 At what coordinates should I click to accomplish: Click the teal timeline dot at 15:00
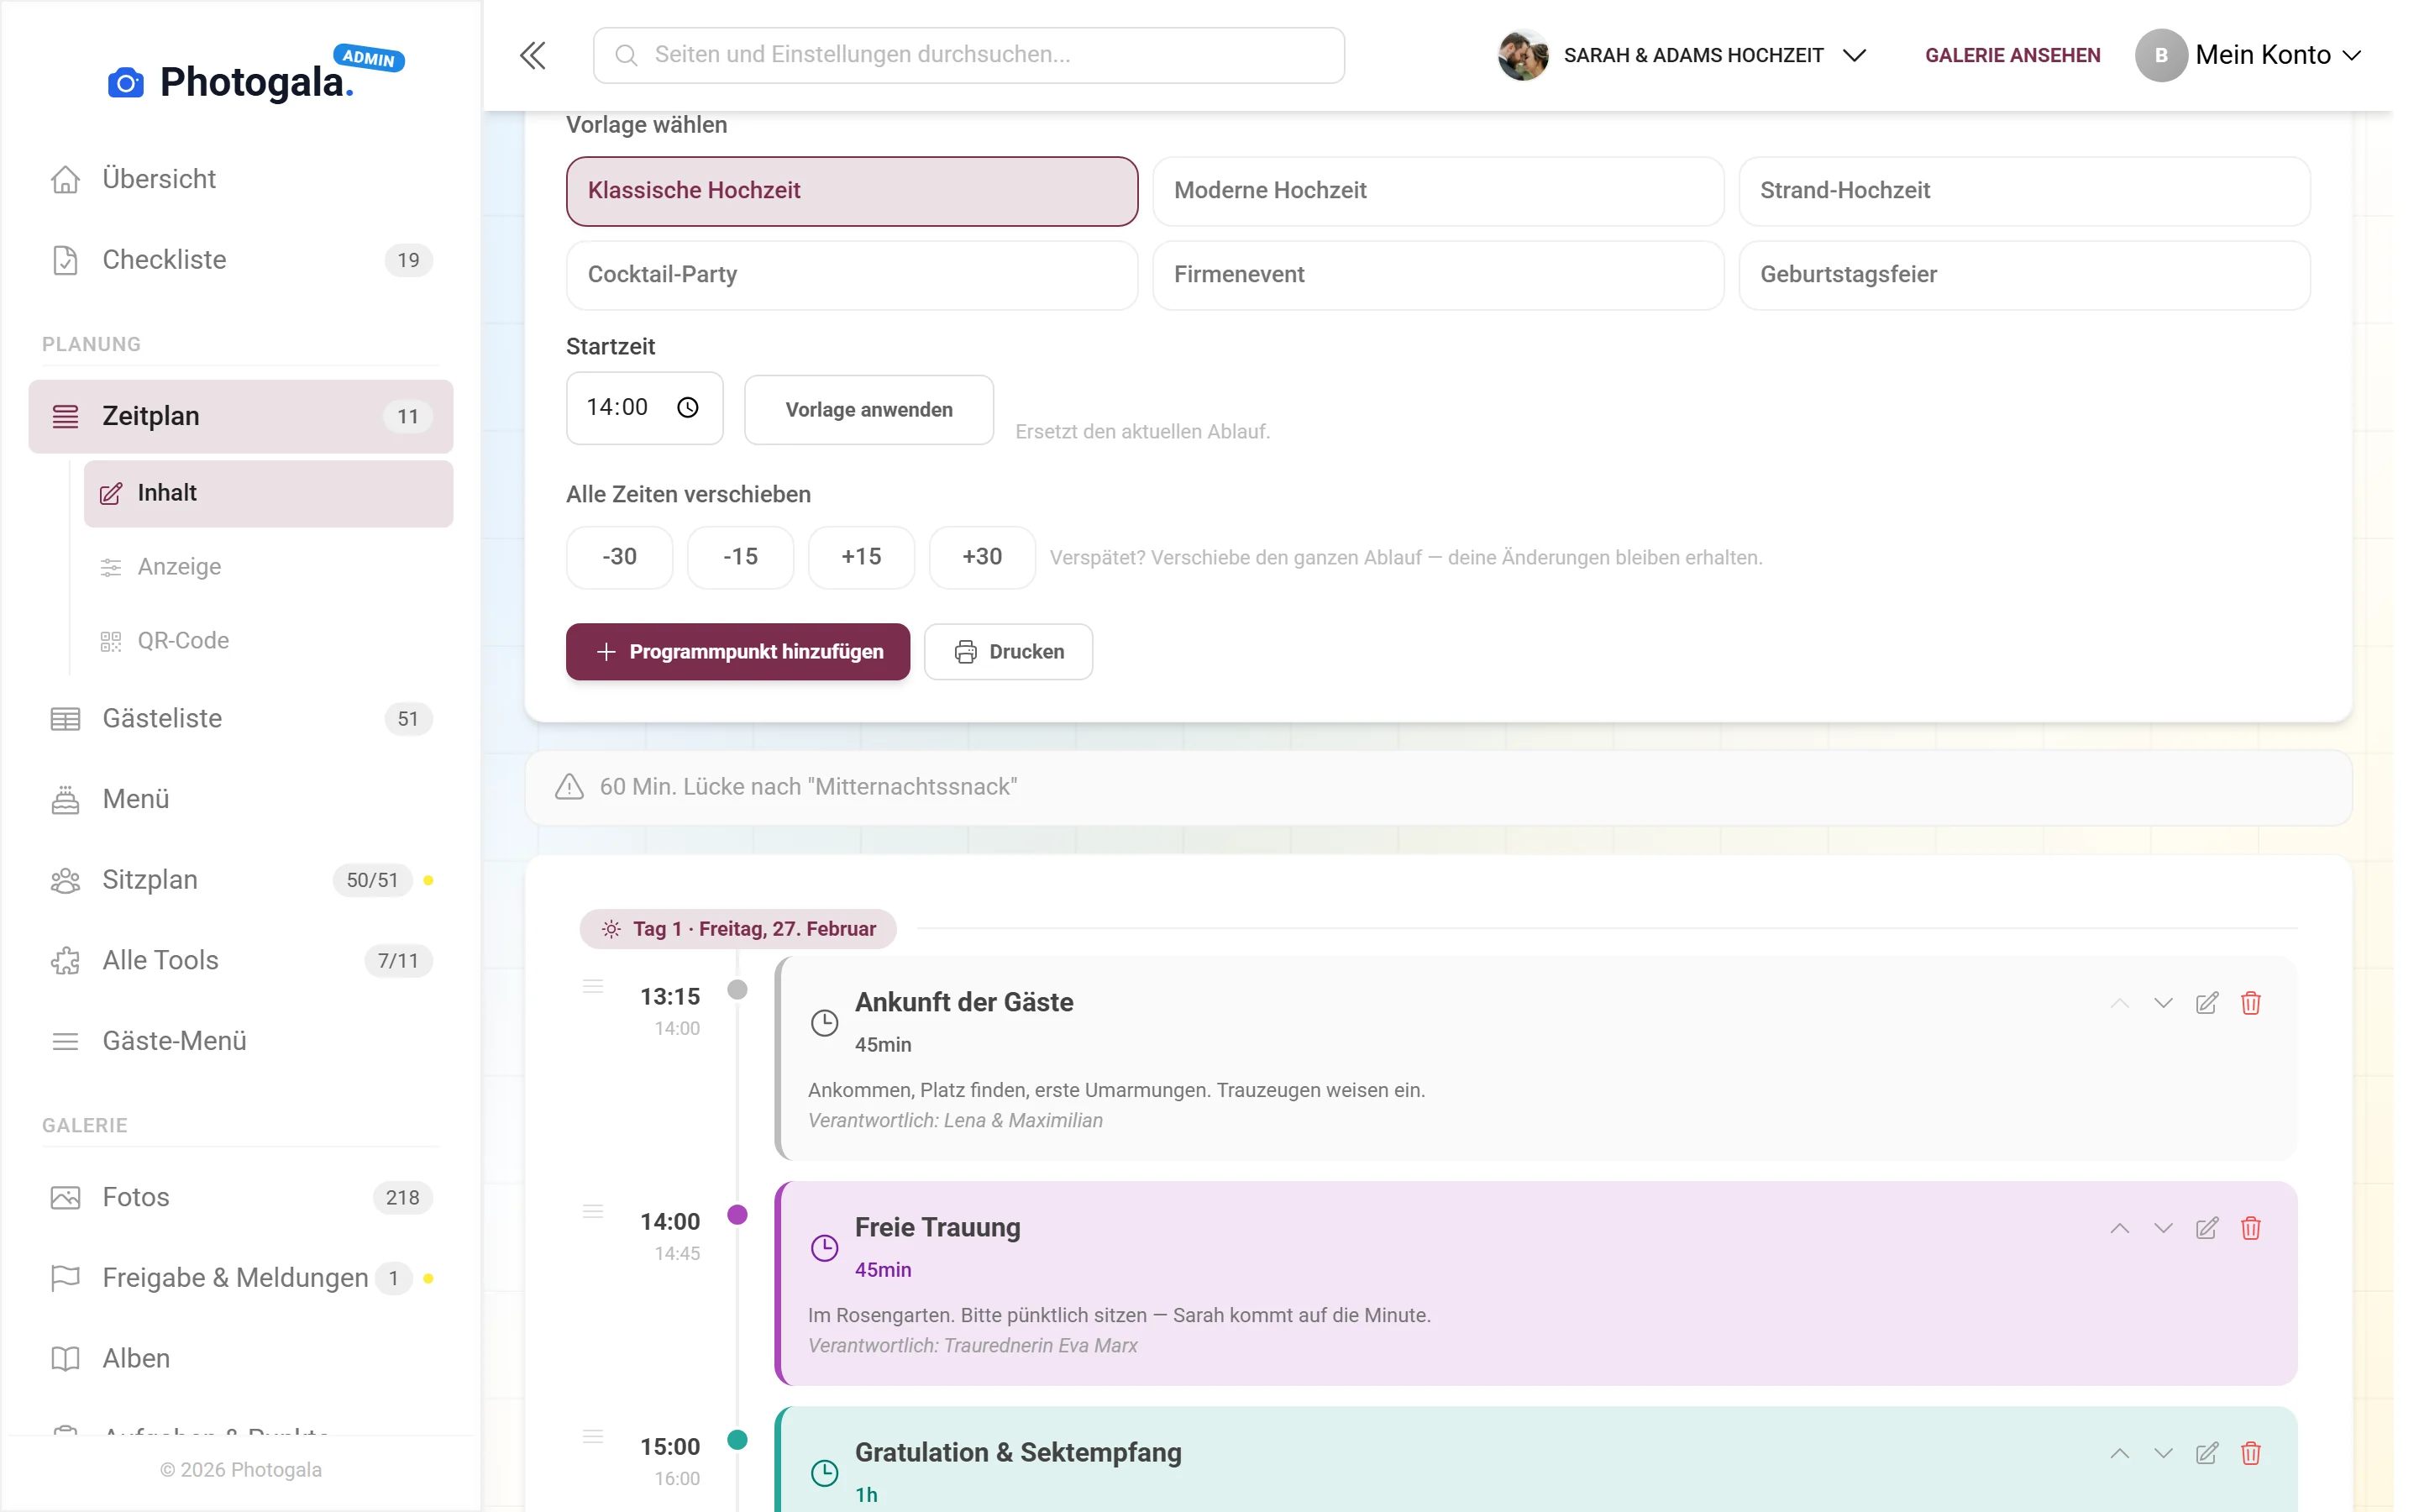click(x=737, y=1440)
